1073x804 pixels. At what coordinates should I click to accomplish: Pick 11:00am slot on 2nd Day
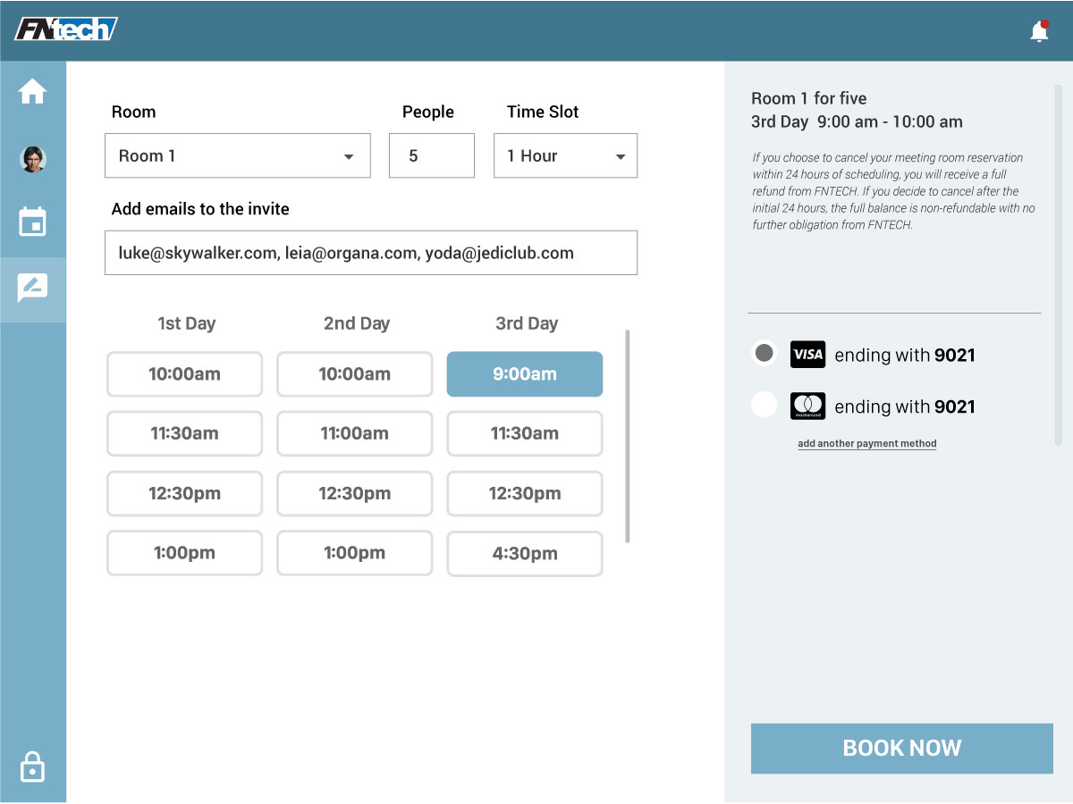355,433
